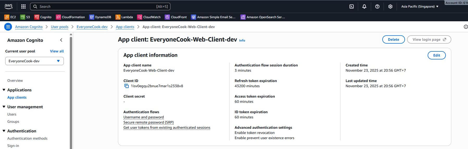Click Secure remote password (SRP) link
The image size is (468, 149).
(x=148, y=122)
